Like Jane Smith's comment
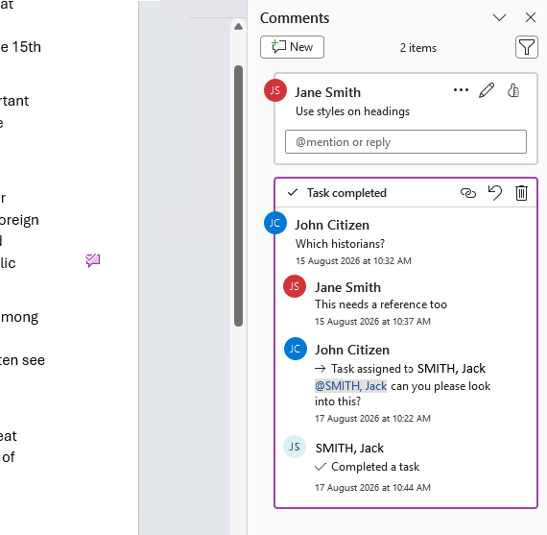547x535 pixels. (x=512, y=90)
